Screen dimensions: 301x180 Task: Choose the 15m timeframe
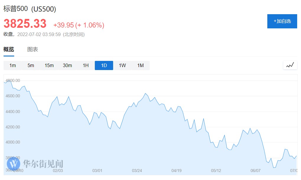[x=49, y=65]
